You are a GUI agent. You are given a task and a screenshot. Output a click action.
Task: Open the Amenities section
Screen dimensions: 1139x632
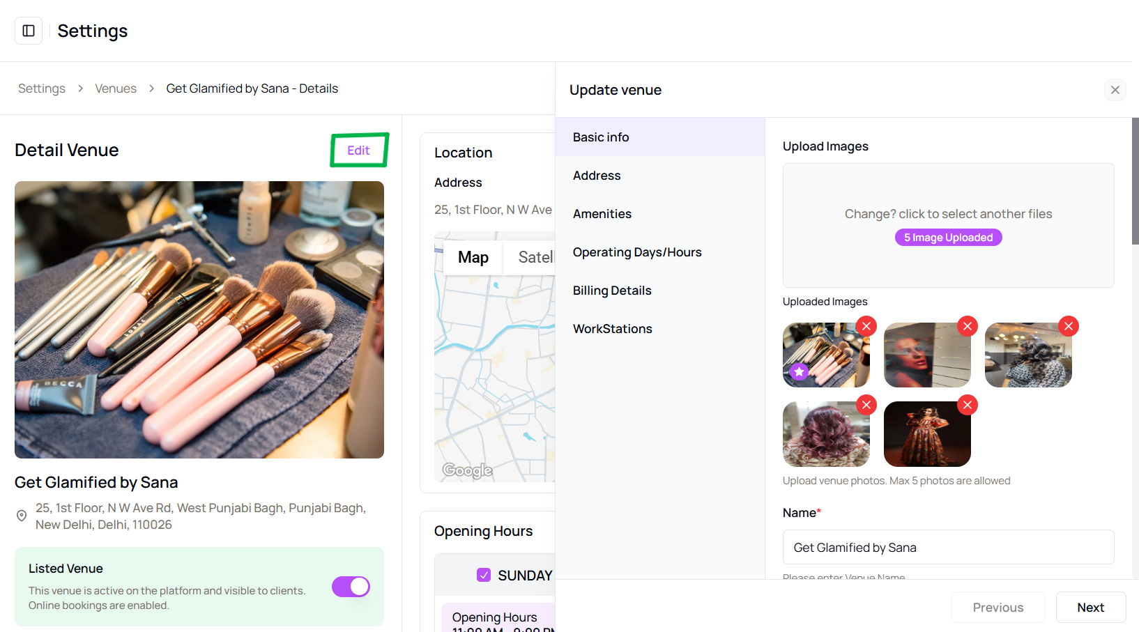click(x=660, y=214)
